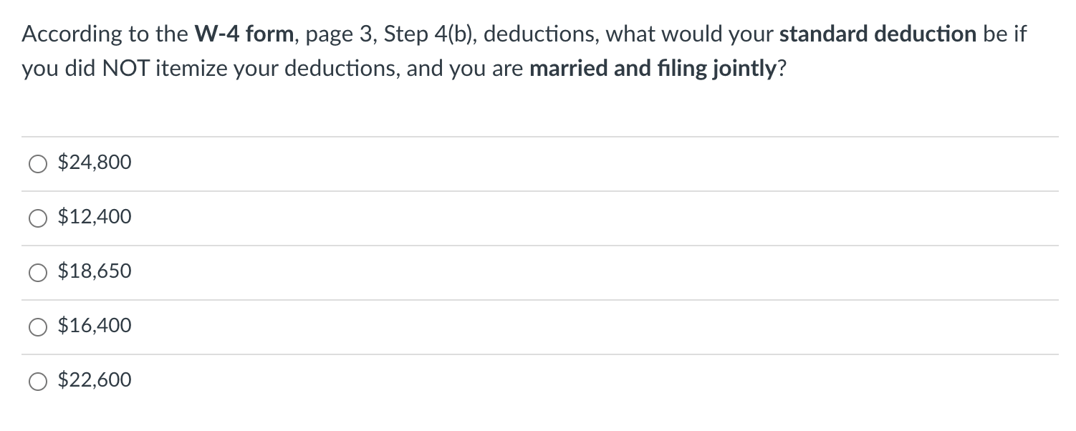Click the capitalized word 'NOT'
The image size is (1076, 431).
point(123,69)
